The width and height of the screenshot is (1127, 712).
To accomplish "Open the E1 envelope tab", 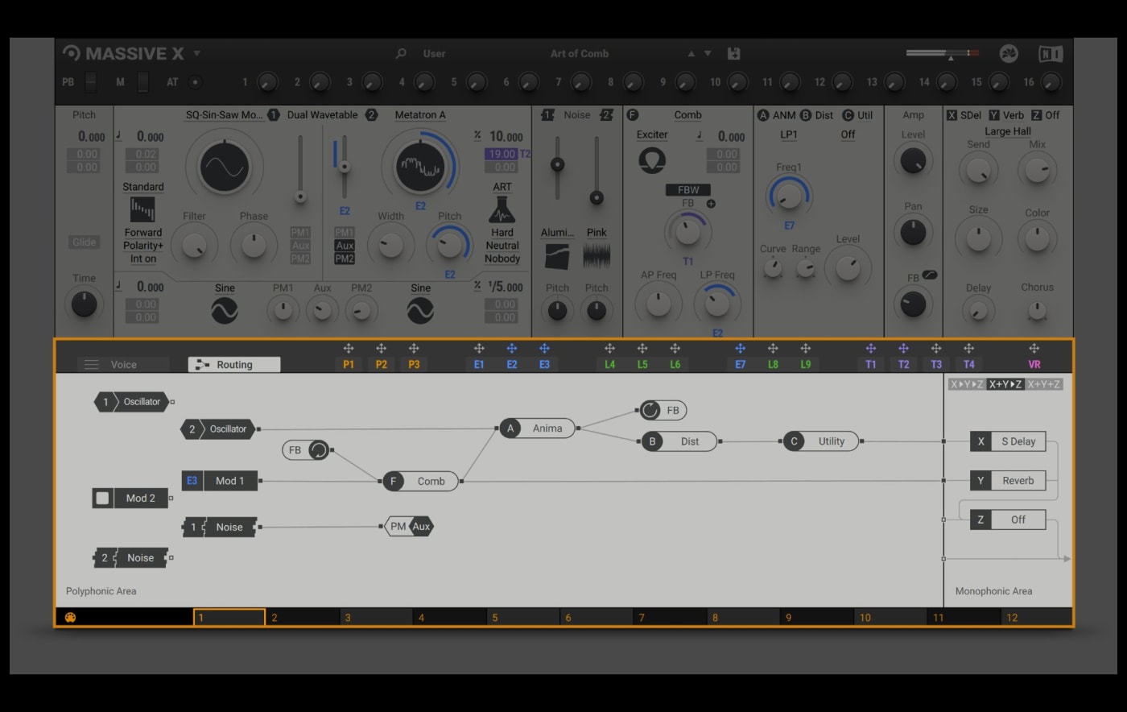I will point(479,365).
